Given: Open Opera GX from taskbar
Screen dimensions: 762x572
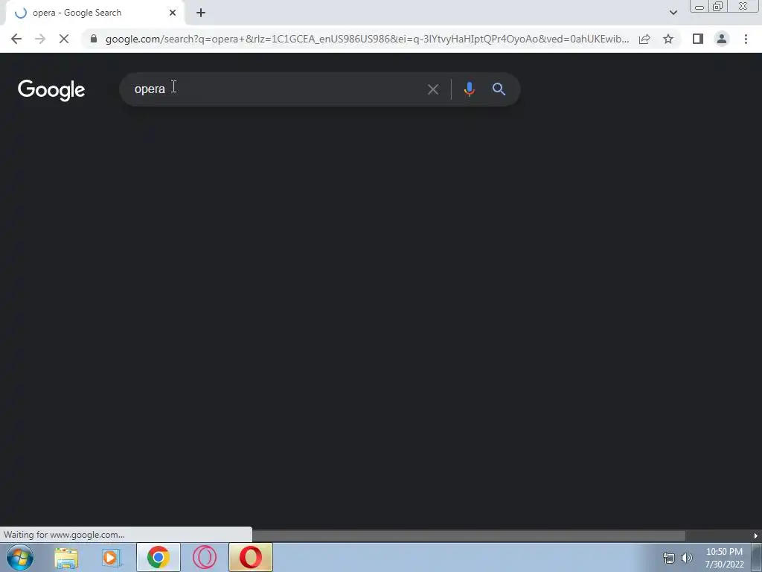Looking at the screenshot, I should [205, 557].
